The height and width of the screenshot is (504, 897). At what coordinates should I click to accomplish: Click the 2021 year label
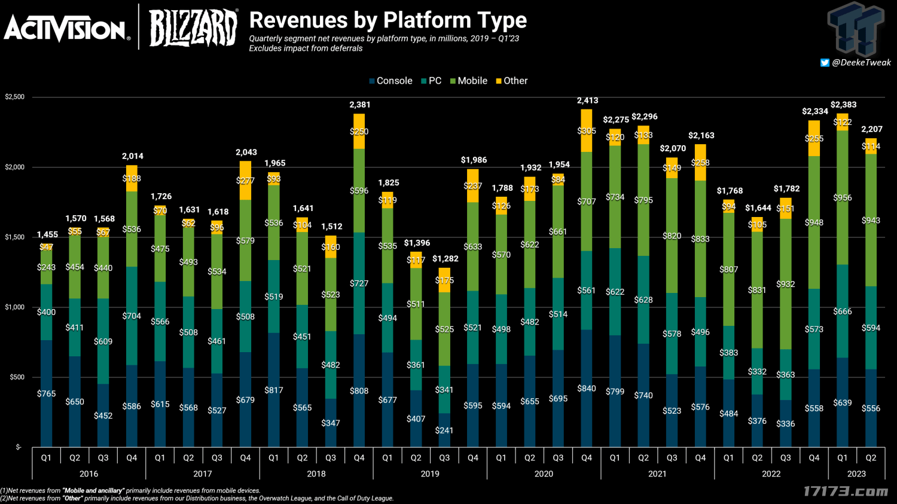657,474
